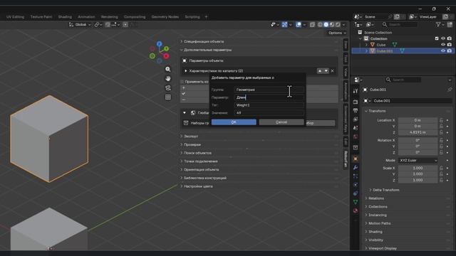This screenshot has height=256, width=456.
Task: Open the World properties tab icon
Action: (356, 137)
